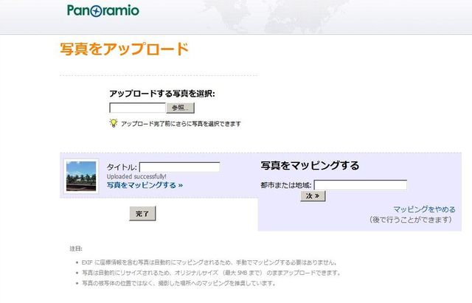Click the orange 写真をアップロード heading
472x303 pixels.
[x=124, y=49]
